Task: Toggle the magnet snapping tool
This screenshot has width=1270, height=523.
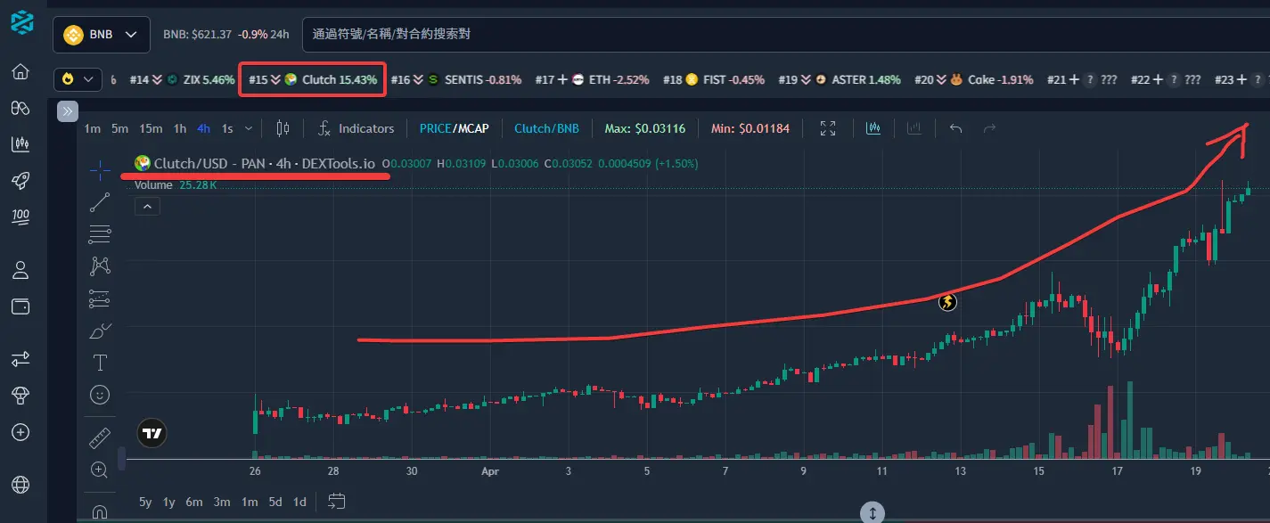Action: click(101, 512)
